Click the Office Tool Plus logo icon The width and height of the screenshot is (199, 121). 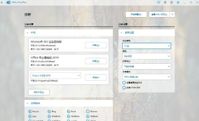click(x=8, y=2)
